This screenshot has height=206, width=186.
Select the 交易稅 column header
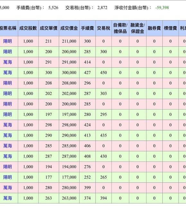pos(103,28)
